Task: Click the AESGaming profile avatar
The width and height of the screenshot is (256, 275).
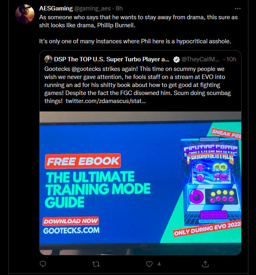Action: [x=25, y=14]
